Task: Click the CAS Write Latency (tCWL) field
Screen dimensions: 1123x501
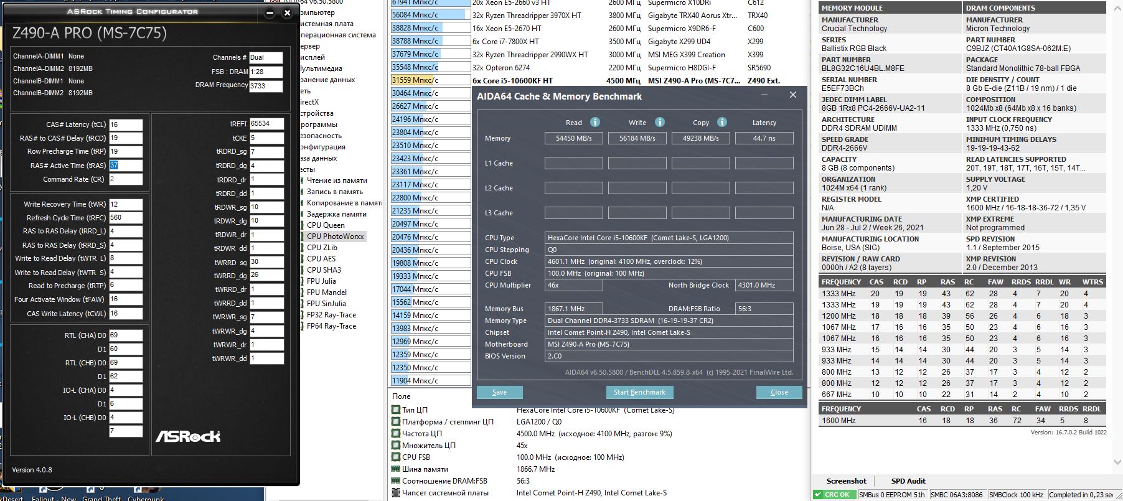Action: click(126, 314)
